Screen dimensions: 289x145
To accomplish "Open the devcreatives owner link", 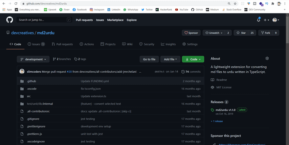I will click(22, 33).
